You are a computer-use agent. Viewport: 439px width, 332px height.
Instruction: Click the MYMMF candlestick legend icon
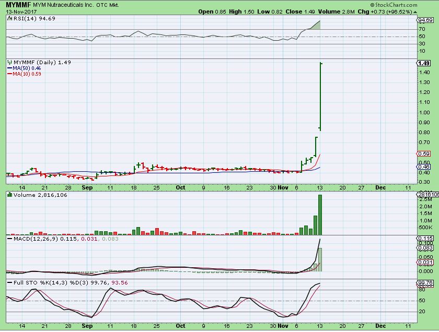[x=9, y=62]
